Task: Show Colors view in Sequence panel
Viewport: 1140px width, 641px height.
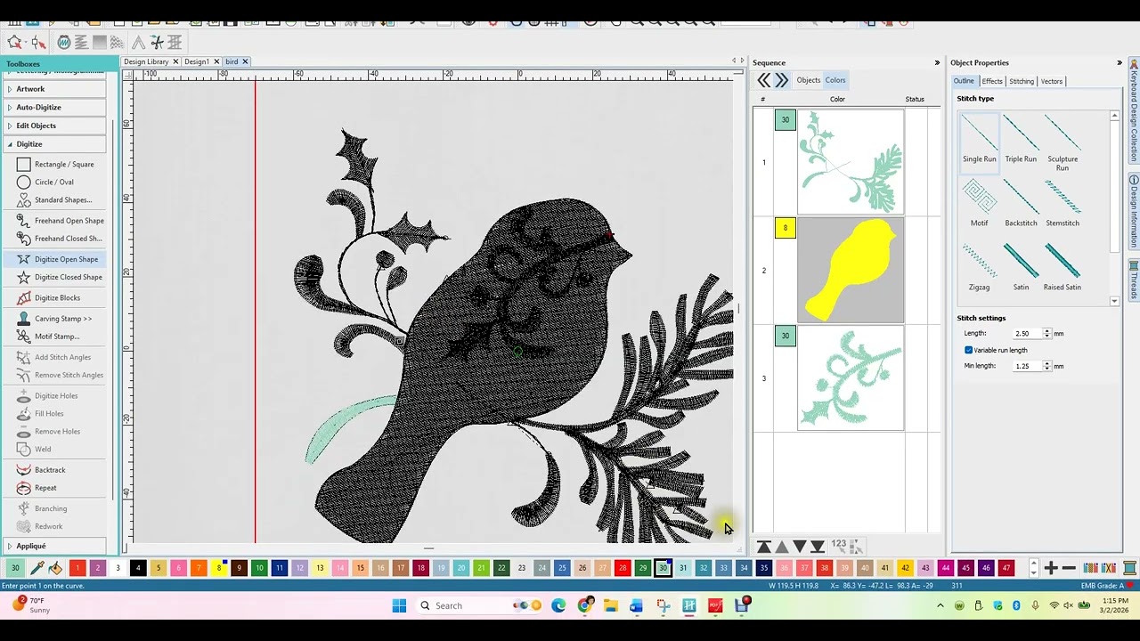Action: click(x=835, y=80)
